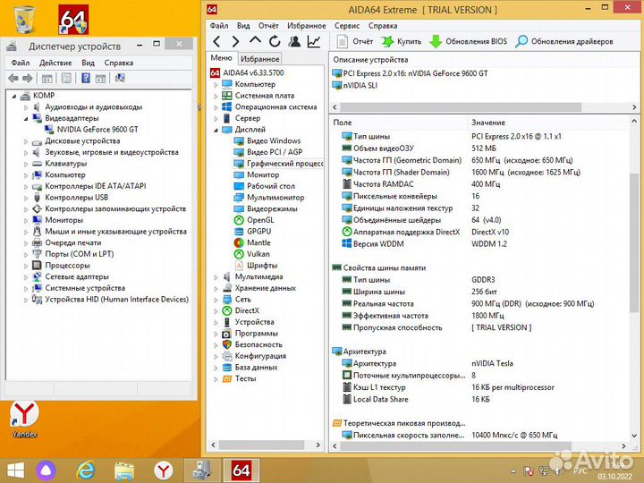Click the Refresh icon in AIDA64 toolbar
Screen dimensions: 644x483
pos(274,41)
